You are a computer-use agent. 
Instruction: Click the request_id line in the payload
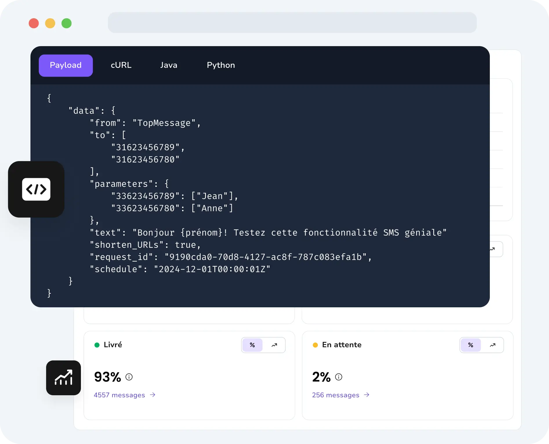[231, 257]
